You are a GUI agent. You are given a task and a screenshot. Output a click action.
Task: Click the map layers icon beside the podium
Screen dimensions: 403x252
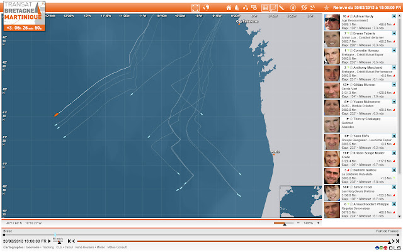click(254, 8)
